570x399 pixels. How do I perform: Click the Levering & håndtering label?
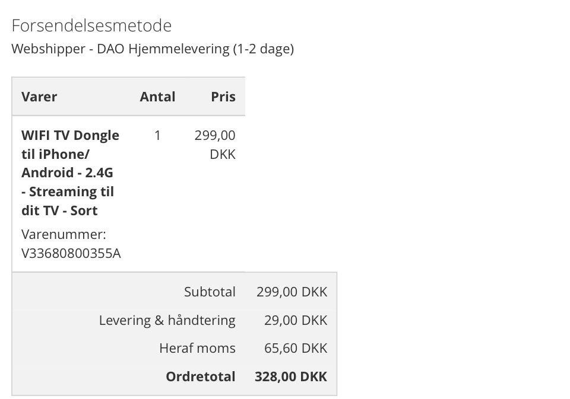(x=167, y=320)
